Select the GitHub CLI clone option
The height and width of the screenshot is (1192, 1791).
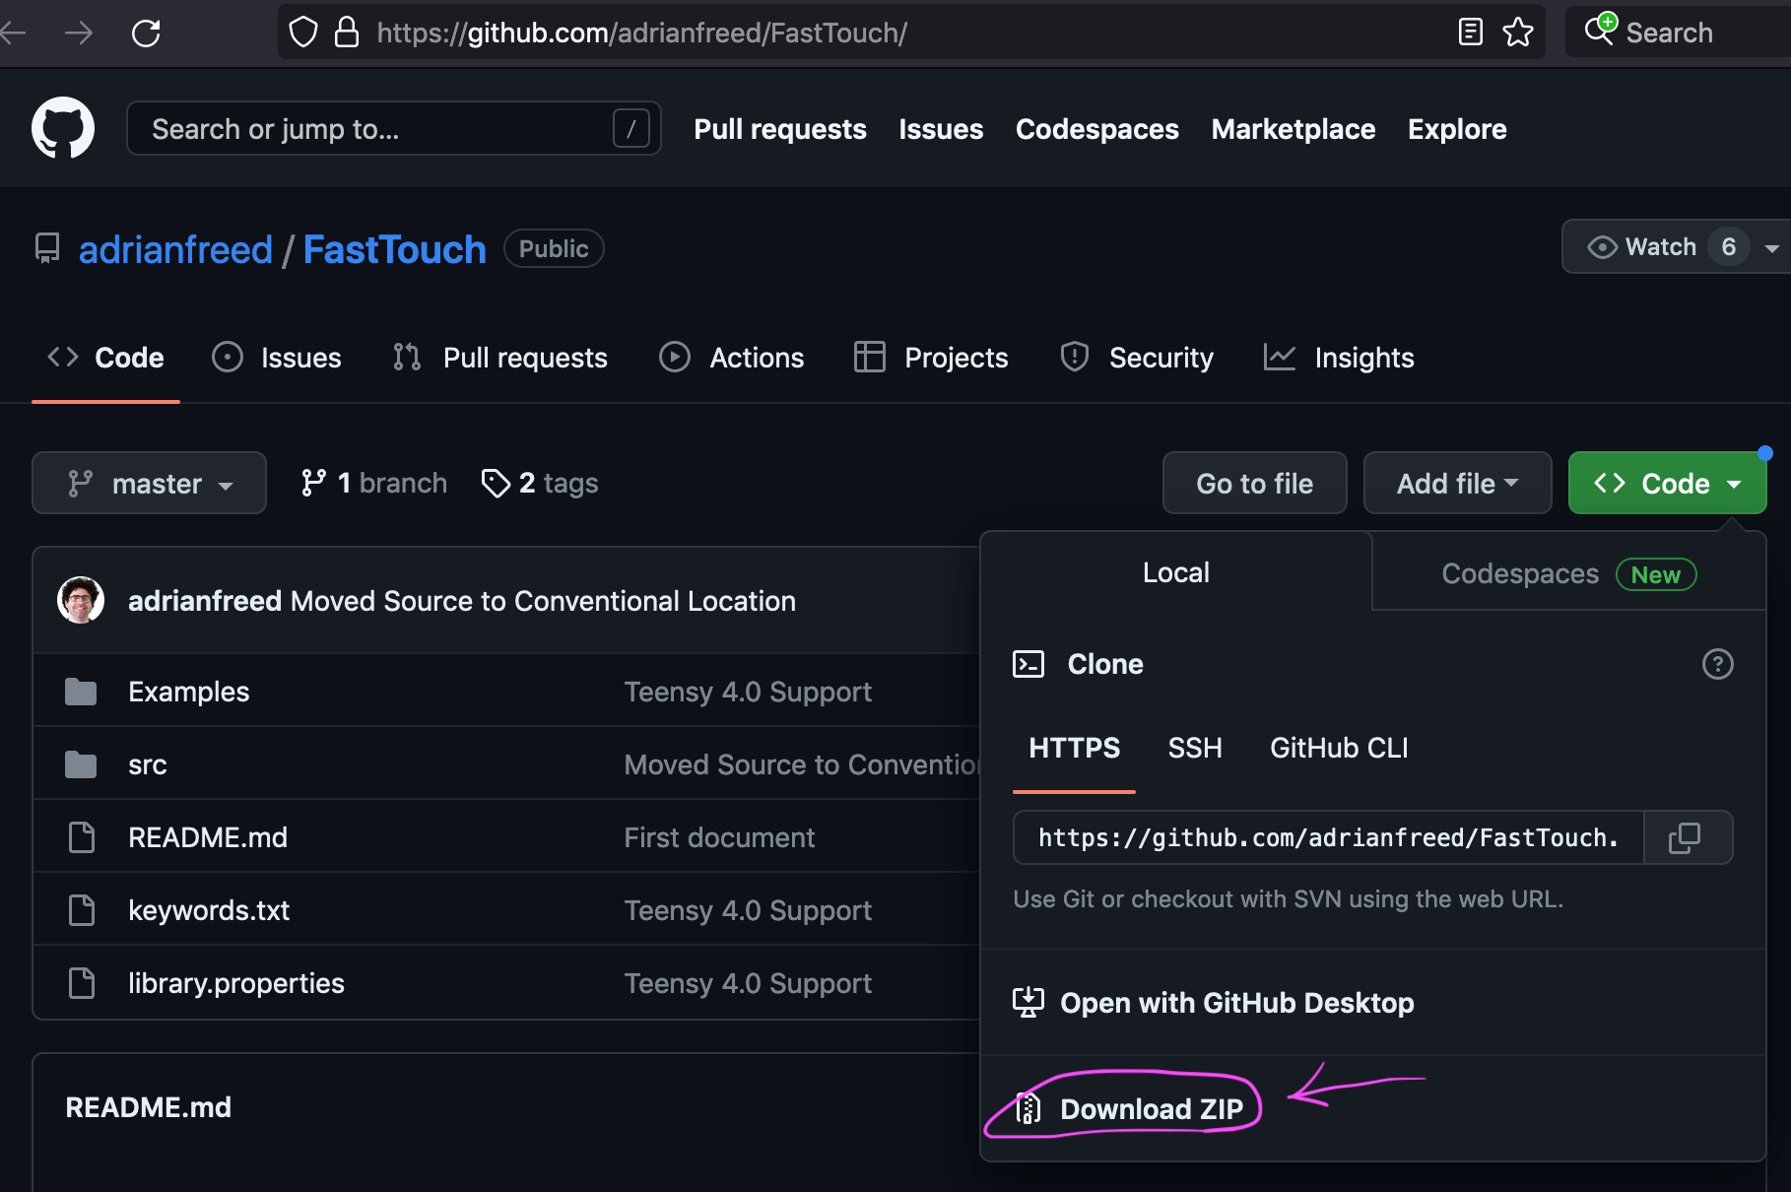tap(1338, 748)
